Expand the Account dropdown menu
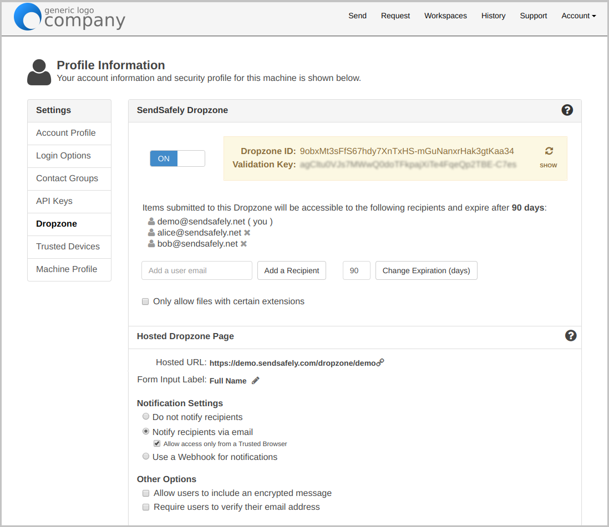 click(x=578, y=16)
